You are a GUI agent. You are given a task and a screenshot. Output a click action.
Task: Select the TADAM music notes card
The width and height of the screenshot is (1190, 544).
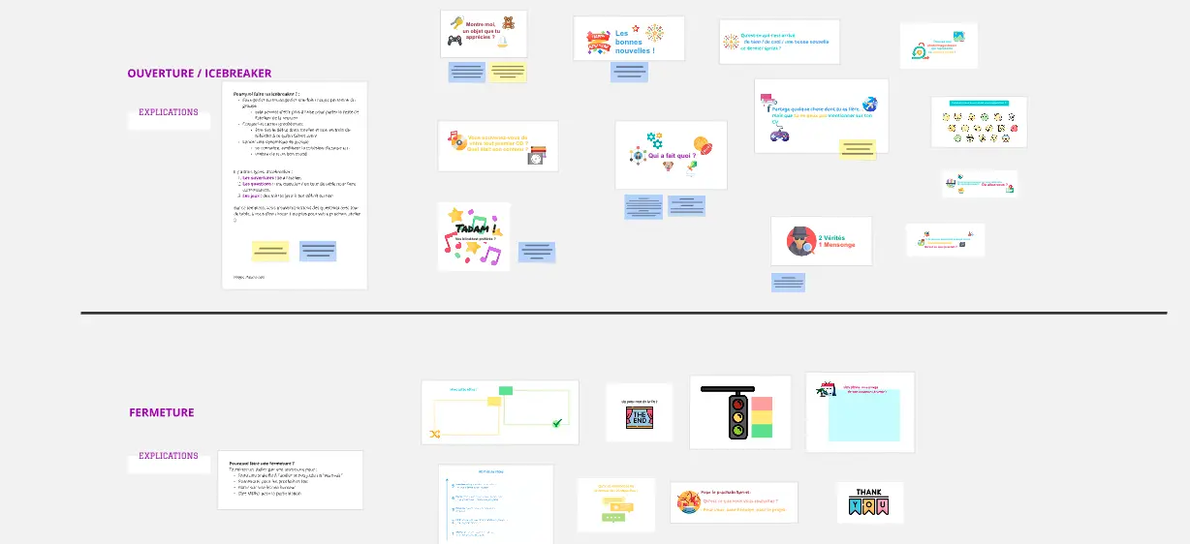pos(473,236)
